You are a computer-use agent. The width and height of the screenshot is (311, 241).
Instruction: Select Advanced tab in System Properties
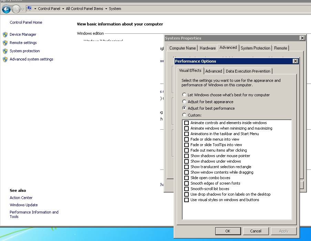[x=228, y=47]
